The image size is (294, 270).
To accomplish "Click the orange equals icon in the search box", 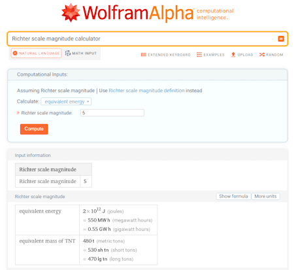I will tap(281, 39).
